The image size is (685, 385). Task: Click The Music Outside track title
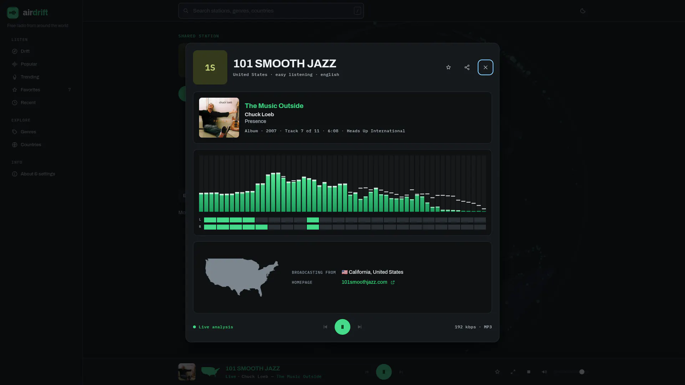(274, 106)
